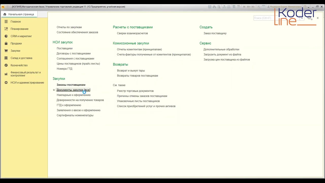Open Заявления о ввозе к оформлению
Image resolution: width=325 pixels, height=183 pixels.
click(78, 110)
